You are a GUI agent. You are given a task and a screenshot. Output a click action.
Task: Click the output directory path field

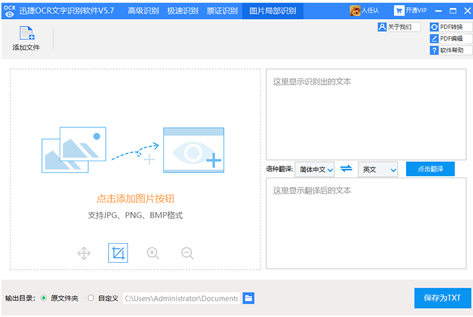[x=180, y=298]
